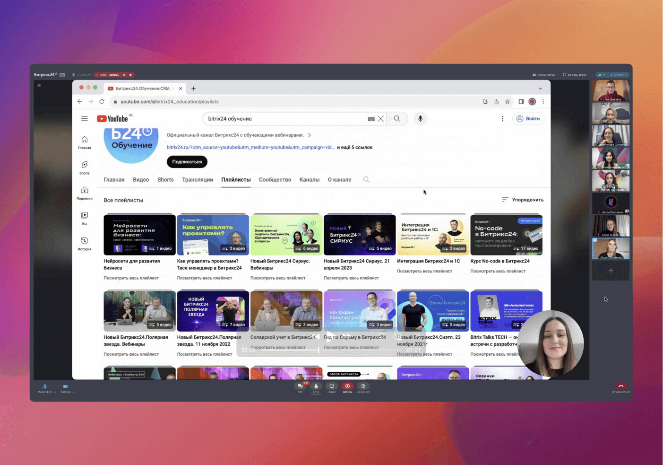Expand the browser tab list chevron
This screenshot has height=465, width=663.
pos(541,88)
